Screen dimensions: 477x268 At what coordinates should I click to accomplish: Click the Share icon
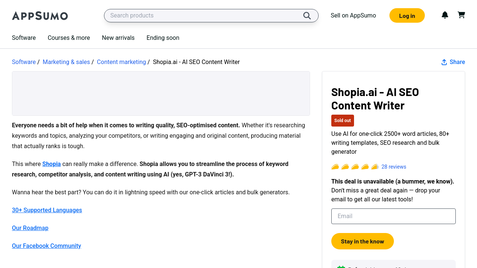tap(444, 62)
